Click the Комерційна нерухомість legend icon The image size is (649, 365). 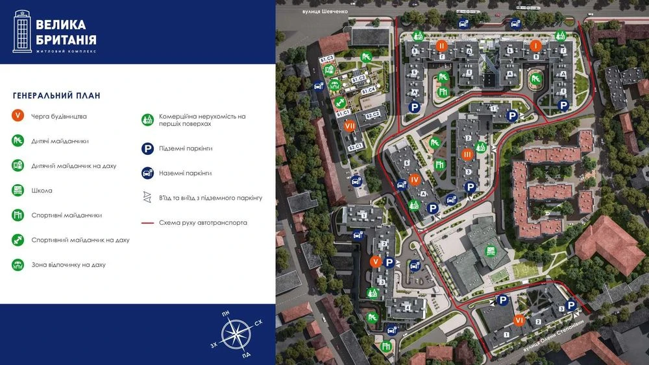(148, 120)
